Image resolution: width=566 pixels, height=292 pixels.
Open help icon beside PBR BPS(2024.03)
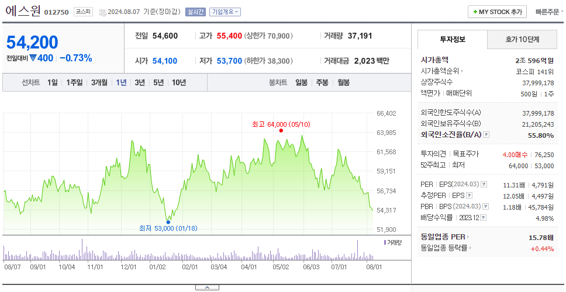(486, 207)
